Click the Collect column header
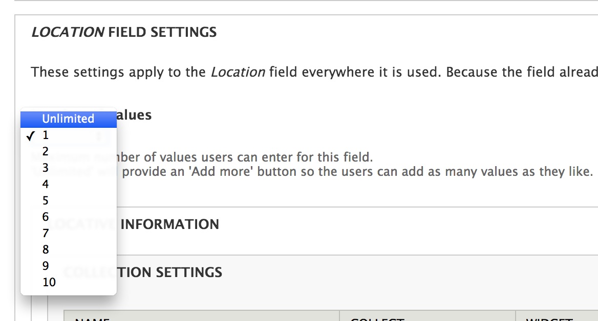 click(x=377, y=319)
